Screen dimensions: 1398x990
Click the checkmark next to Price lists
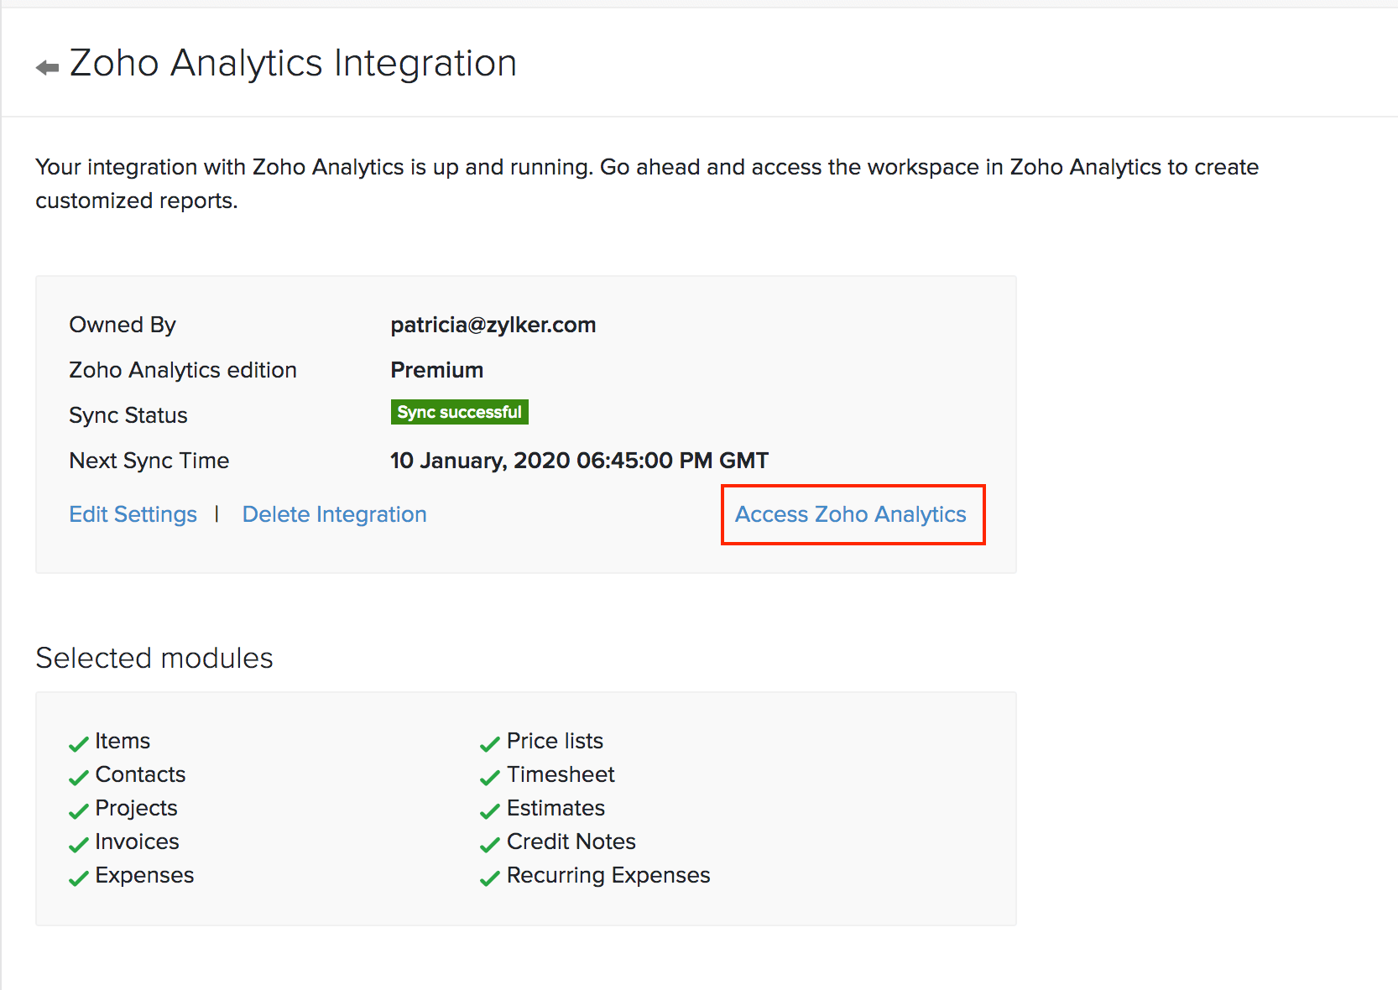click(x=489, y=743)
